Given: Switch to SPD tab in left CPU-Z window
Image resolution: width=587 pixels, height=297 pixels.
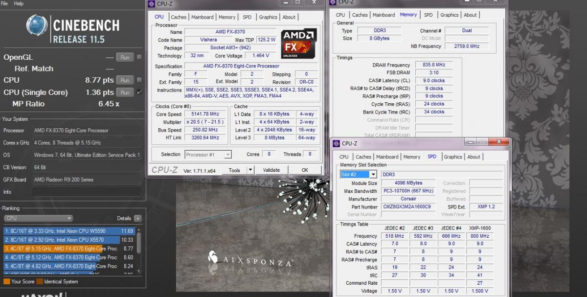Looking at the screenshot, I should pyautogui.click(x=247, y=17).
